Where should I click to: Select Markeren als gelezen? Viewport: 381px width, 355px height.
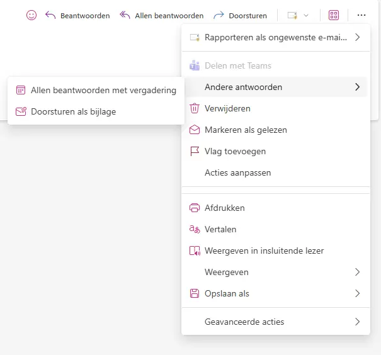coord(276,130)
